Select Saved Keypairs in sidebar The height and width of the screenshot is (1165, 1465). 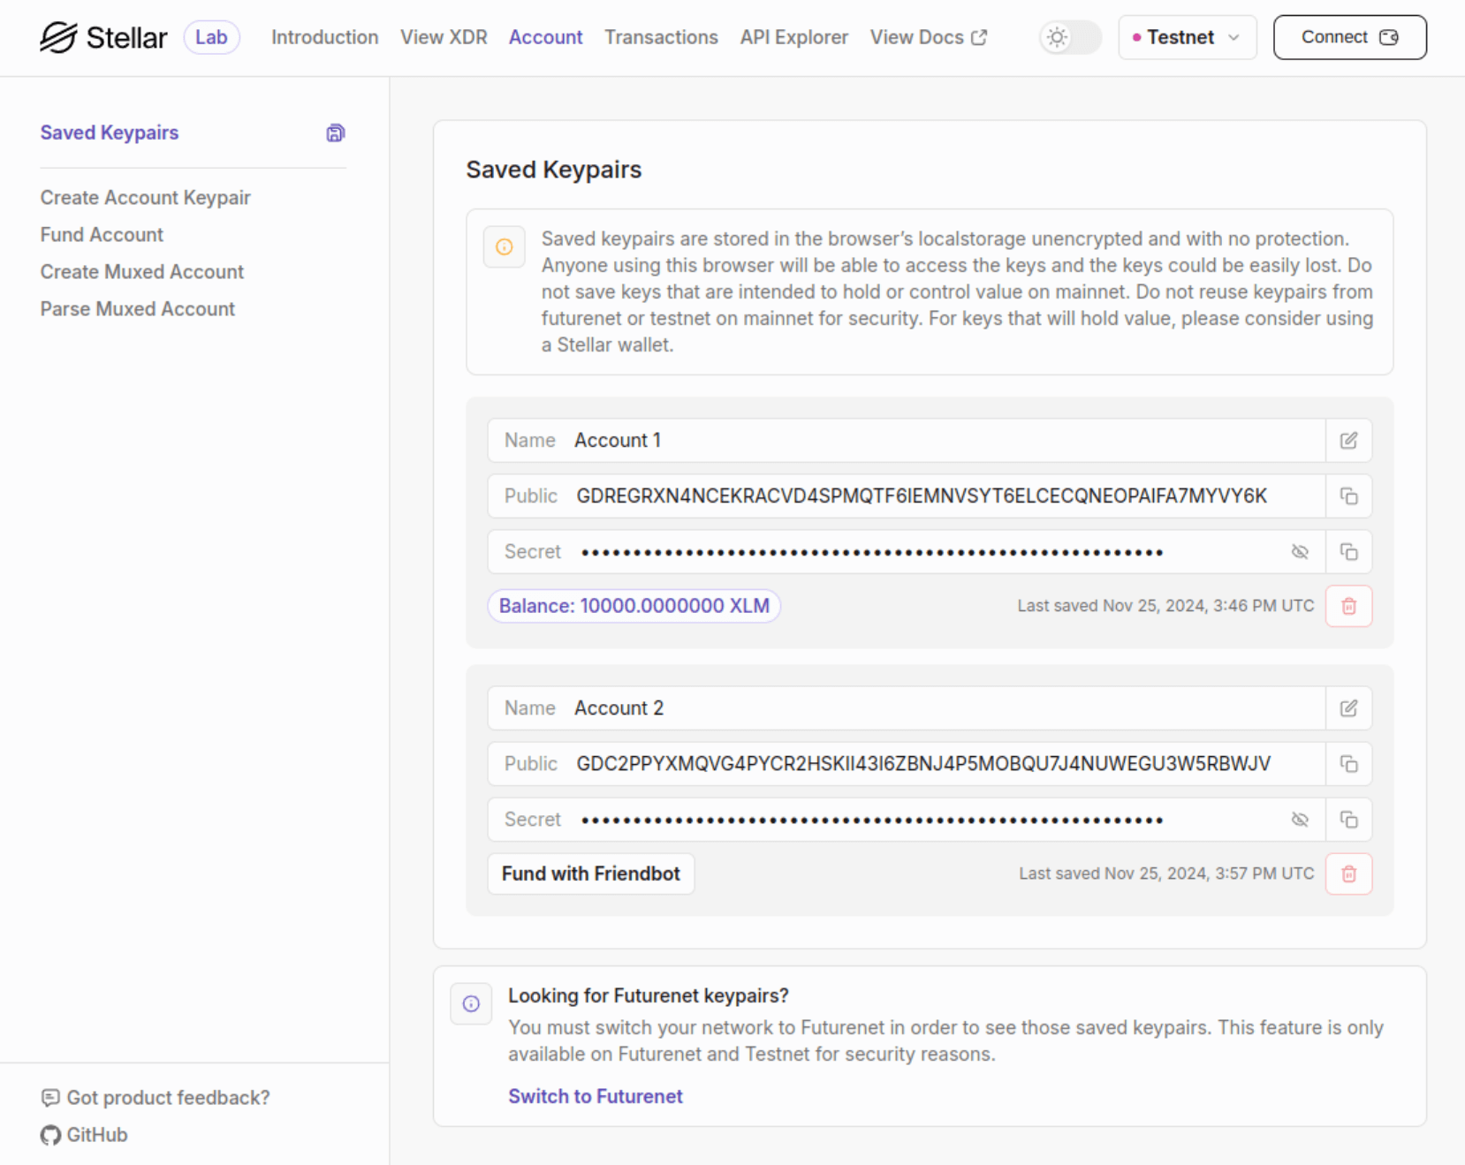coord(110,132)
